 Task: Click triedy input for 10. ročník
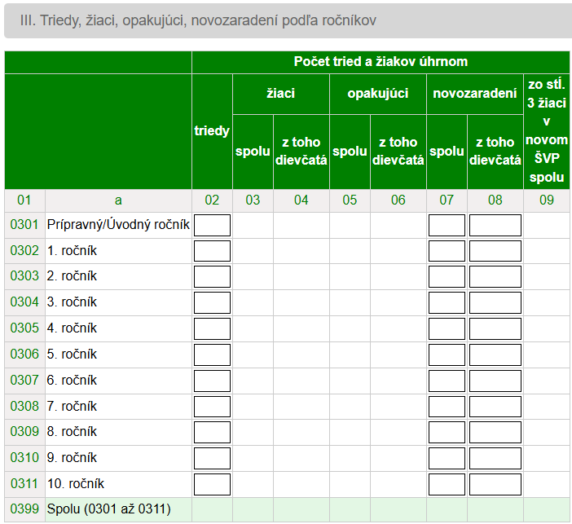(x=212, y=484)
